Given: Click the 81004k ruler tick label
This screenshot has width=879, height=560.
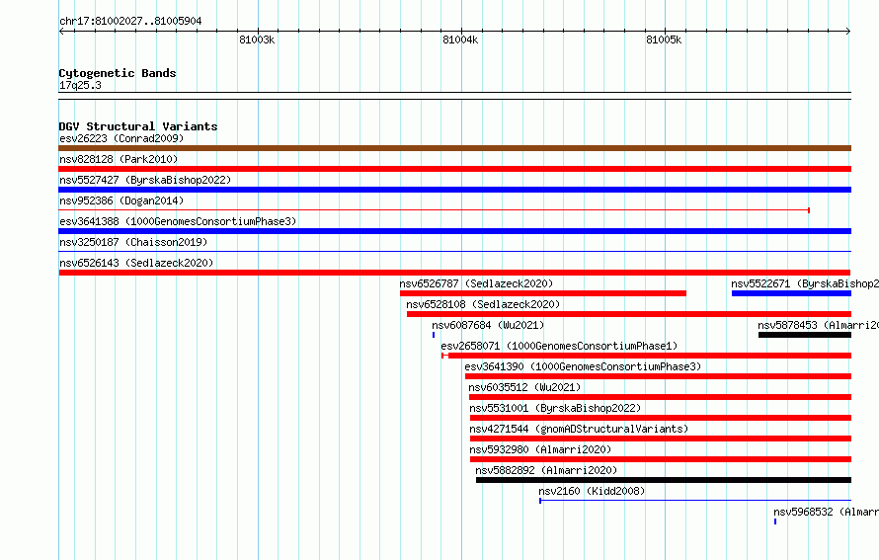Looking at the screenshot, I should [x=460, y=40].
